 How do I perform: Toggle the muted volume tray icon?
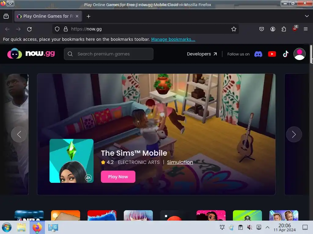(x=249, y=227)
